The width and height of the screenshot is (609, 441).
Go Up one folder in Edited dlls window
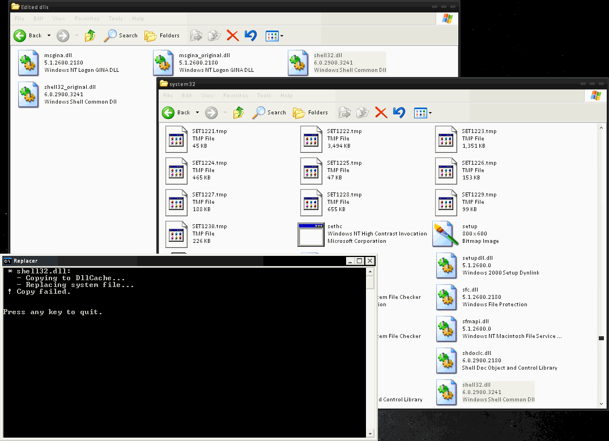tap(90, 36)
